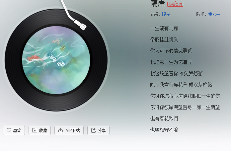This screenshot has height=151, width=231.
Task: Select the lyric line 也望相守不渝
Action: 164,130
